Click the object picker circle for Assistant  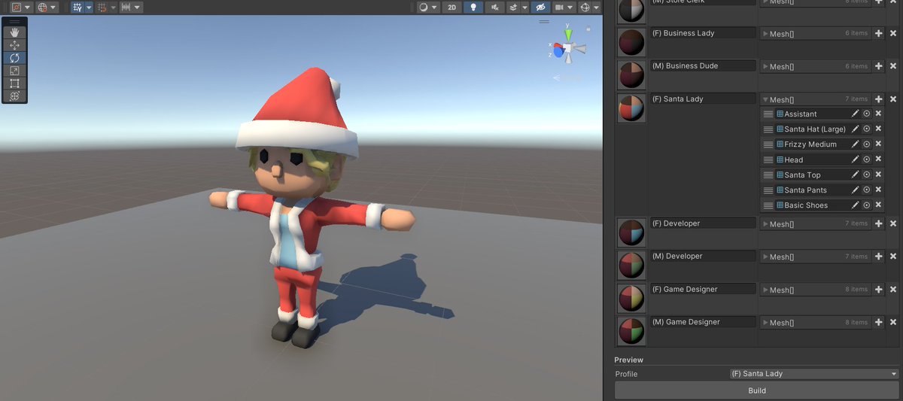point(866,114)
